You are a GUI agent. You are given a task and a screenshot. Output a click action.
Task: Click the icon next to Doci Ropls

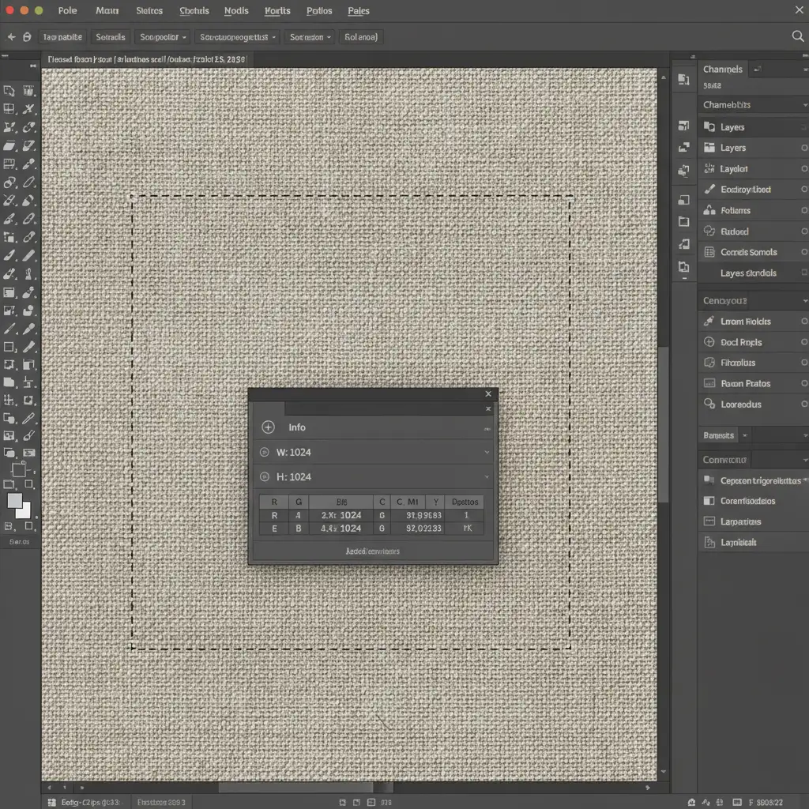pyautogui.click(x=708, y=342)
